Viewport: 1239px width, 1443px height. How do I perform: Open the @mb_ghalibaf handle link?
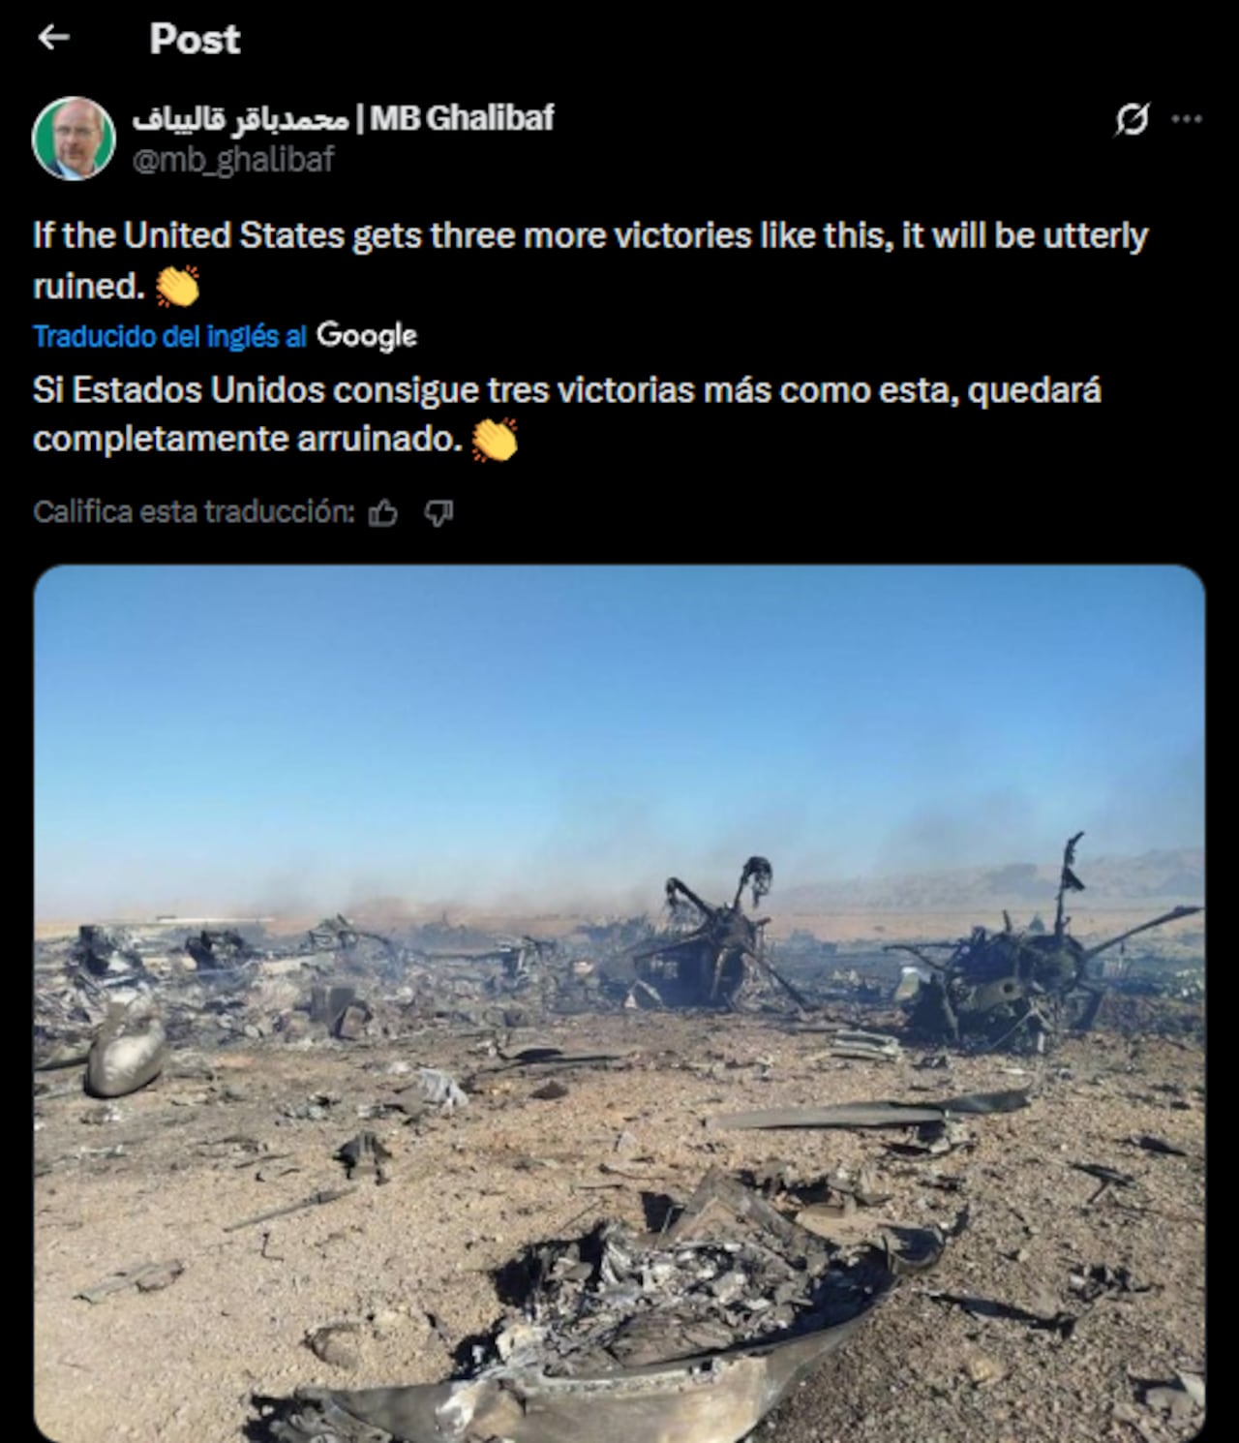coord(232,159)
